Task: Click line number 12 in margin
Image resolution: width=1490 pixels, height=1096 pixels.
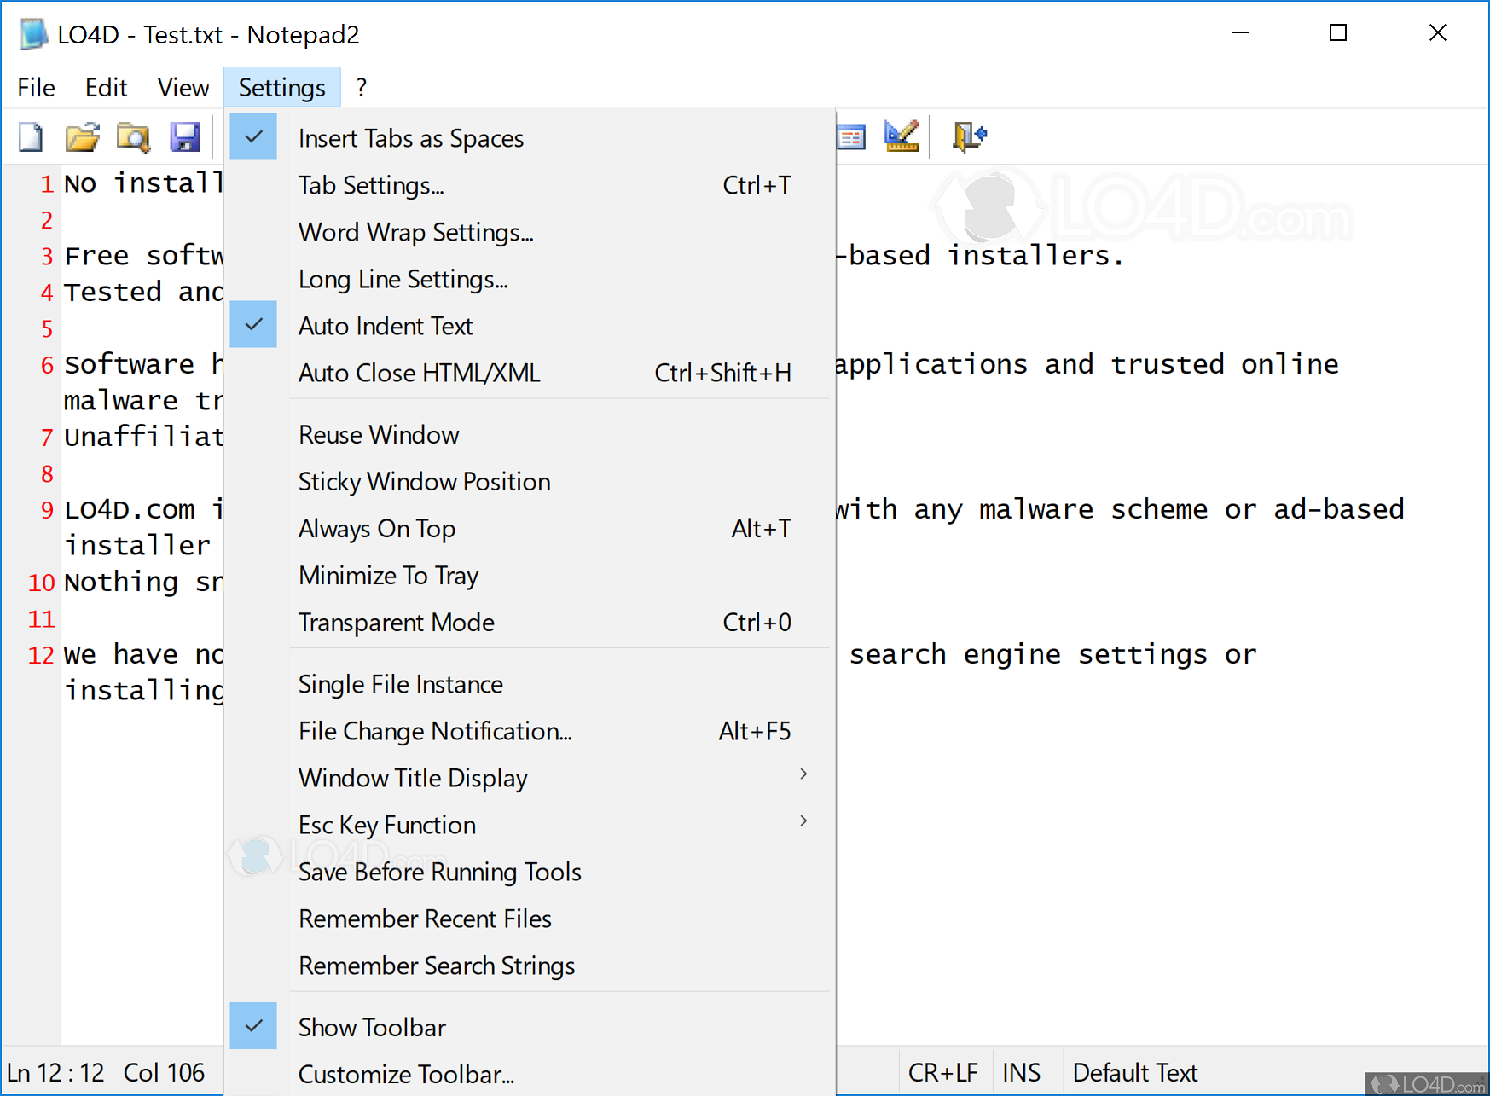Action: point(41,655)
